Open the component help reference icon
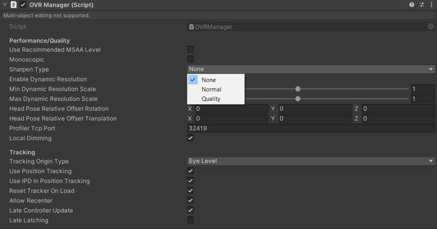The width and height of the screenshot is (437, 229). [412, 5]
